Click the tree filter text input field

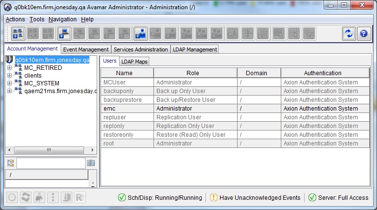(x=51, y=163)
